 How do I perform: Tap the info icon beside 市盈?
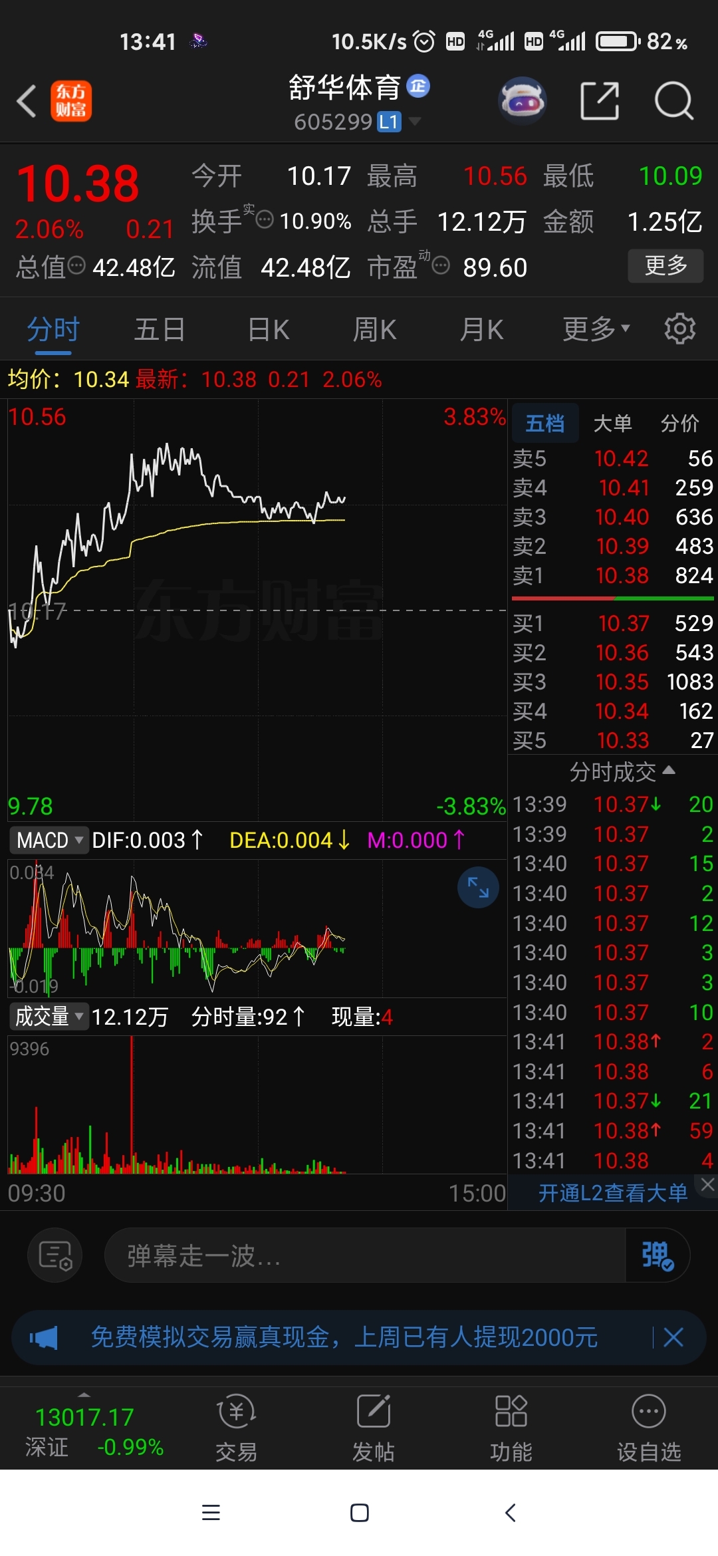pos(441,265)
